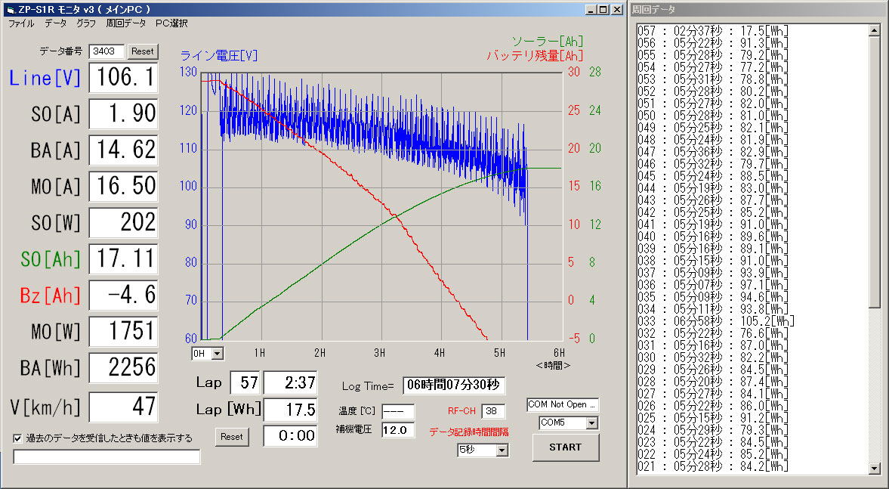
Task: Click the START button
Action: (565, 447)
